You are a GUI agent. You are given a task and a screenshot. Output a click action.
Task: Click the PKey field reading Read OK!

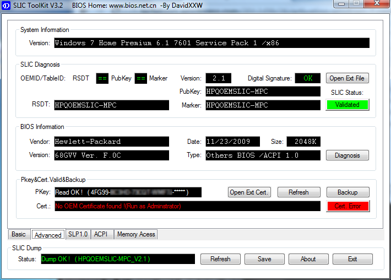coord(128,192)
